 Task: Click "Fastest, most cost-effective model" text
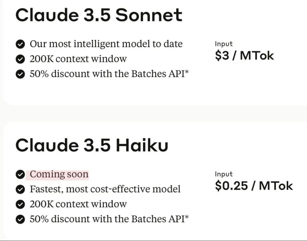[105, 189]
